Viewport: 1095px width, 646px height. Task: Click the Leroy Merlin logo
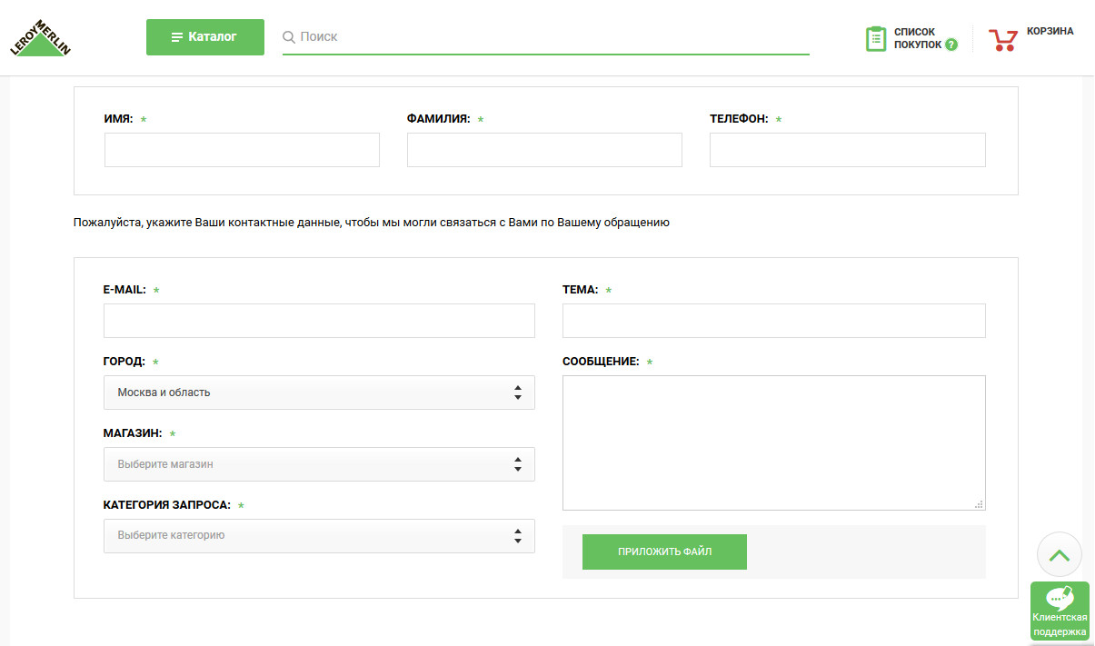(40, 37)
